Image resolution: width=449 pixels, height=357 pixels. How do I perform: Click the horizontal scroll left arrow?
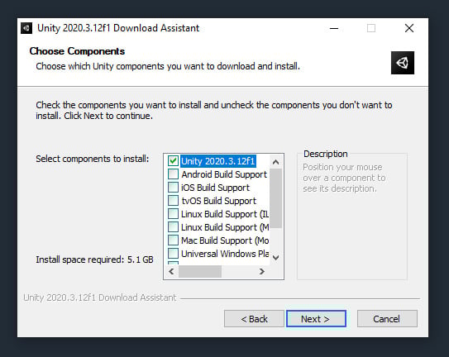(171, 271)
